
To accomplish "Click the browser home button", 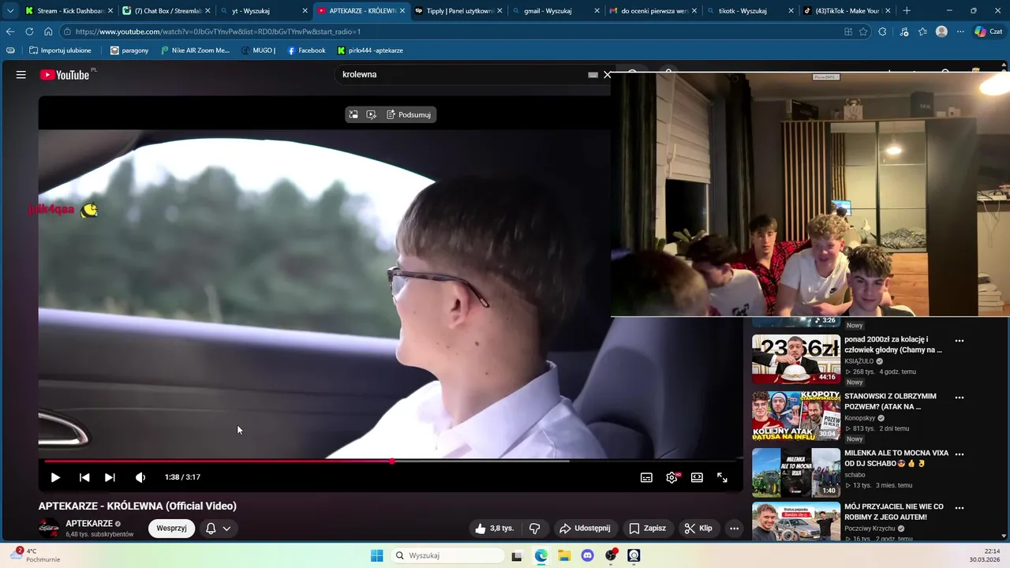I will point(48,32).
